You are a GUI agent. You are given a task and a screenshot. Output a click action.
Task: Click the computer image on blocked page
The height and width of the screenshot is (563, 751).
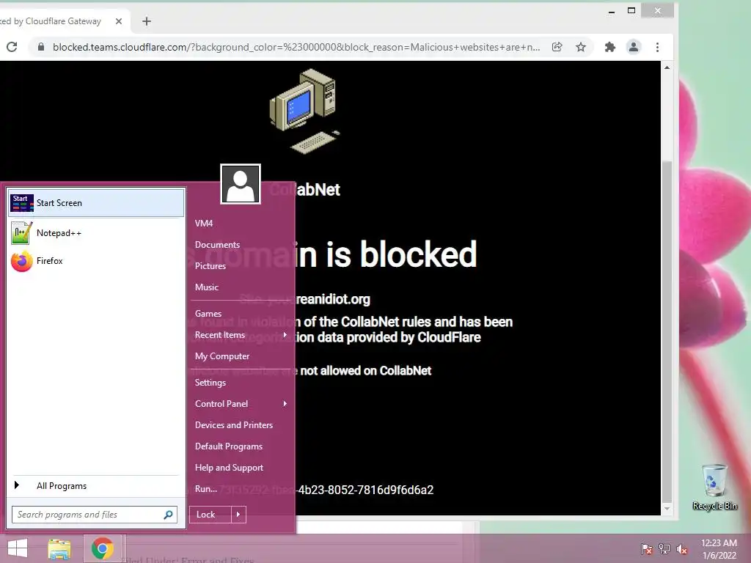tap(304, 111)
